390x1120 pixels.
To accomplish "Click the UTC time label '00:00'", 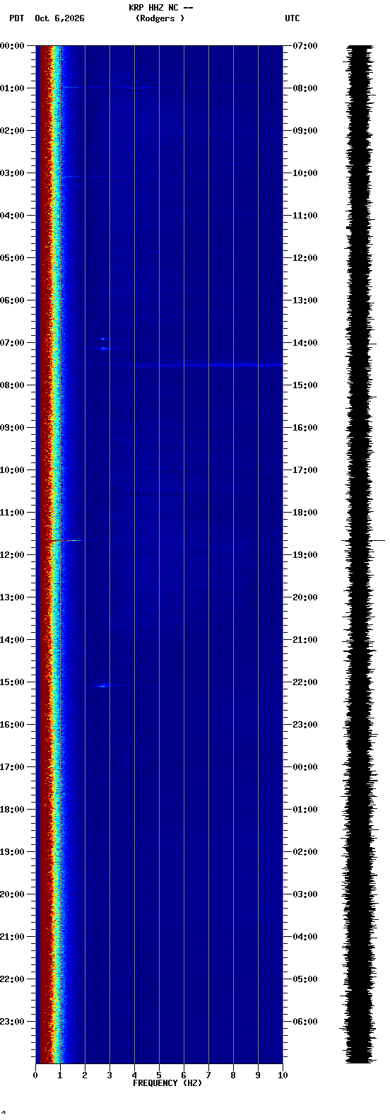I will [305, 767].
